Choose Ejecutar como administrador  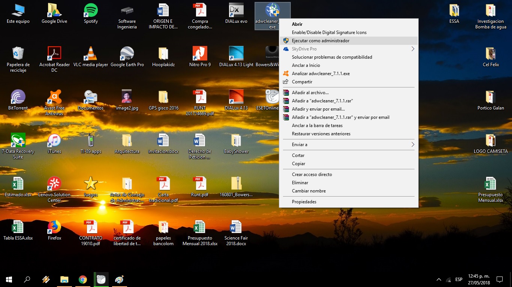click(x=349, y=41)
